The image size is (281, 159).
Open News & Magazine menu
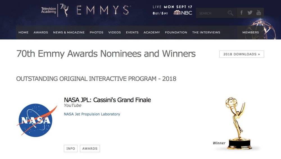pyautogui.click(x=69, y=32)
